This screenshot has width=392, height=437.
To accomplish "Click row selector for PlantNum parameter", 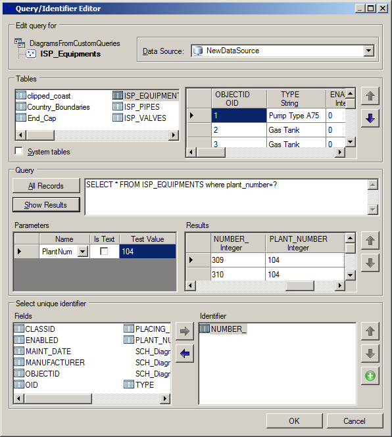I will click(x=27, y=252).
